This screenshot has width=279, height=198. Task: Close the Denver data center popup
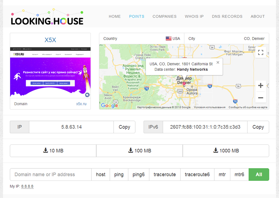pos(218,63)
